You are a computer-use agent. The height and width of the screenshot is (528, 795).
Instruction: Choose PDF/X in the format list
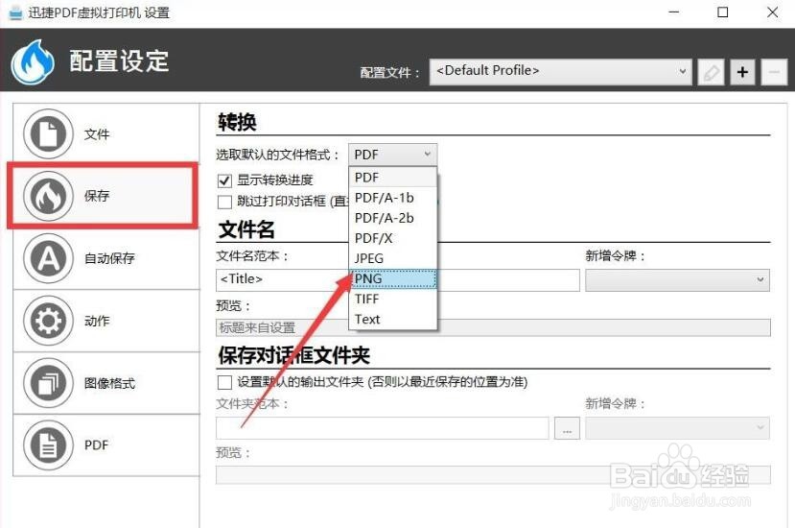point(393,238)
